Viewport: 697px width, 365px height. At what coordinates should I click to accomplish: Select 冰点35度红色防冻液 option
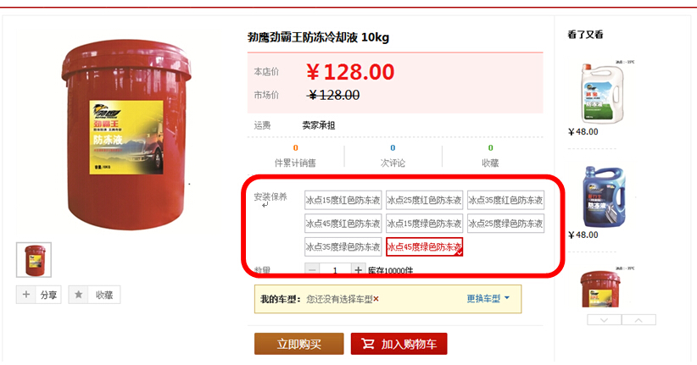(505, 200)
